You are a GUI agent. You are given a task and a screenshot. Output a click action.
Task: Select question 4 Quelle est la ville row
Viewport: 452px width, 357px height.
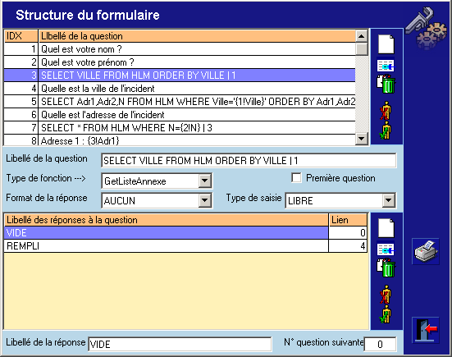coord(180,89)
